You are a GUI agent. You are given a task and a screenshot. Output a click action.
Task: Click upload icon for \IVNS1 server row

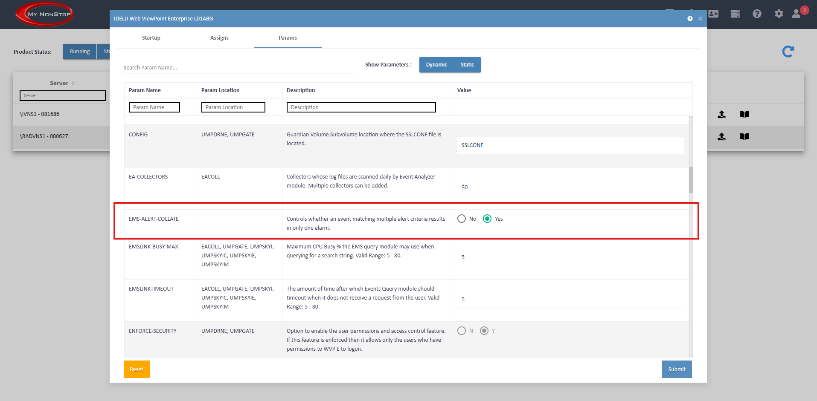coord(721,114)
